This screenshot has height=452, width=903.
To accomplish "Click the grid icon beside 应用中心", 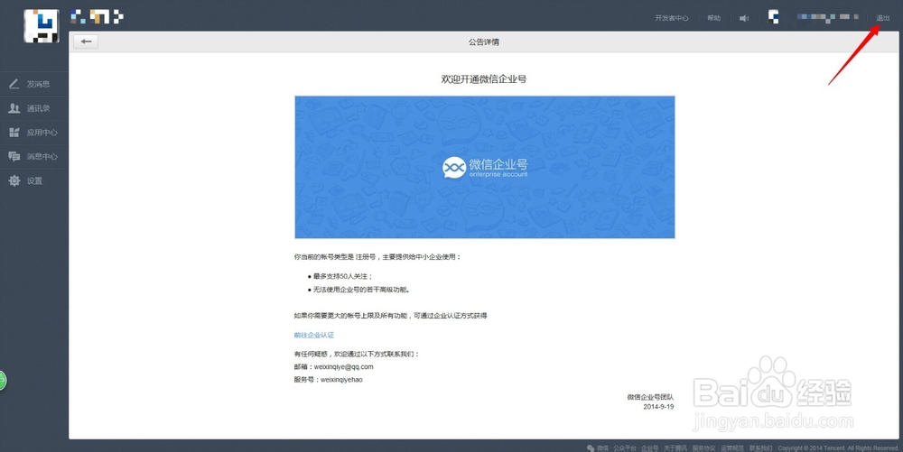I will [14, 133].
